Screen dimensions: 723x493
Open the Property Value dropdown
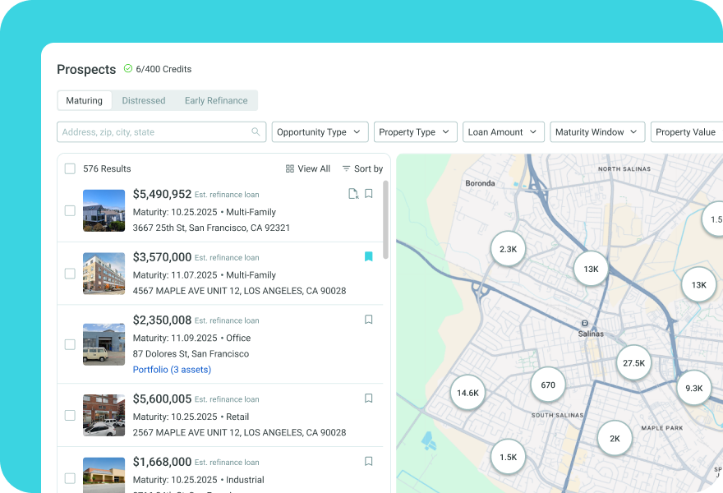click(x=687, y=132)
